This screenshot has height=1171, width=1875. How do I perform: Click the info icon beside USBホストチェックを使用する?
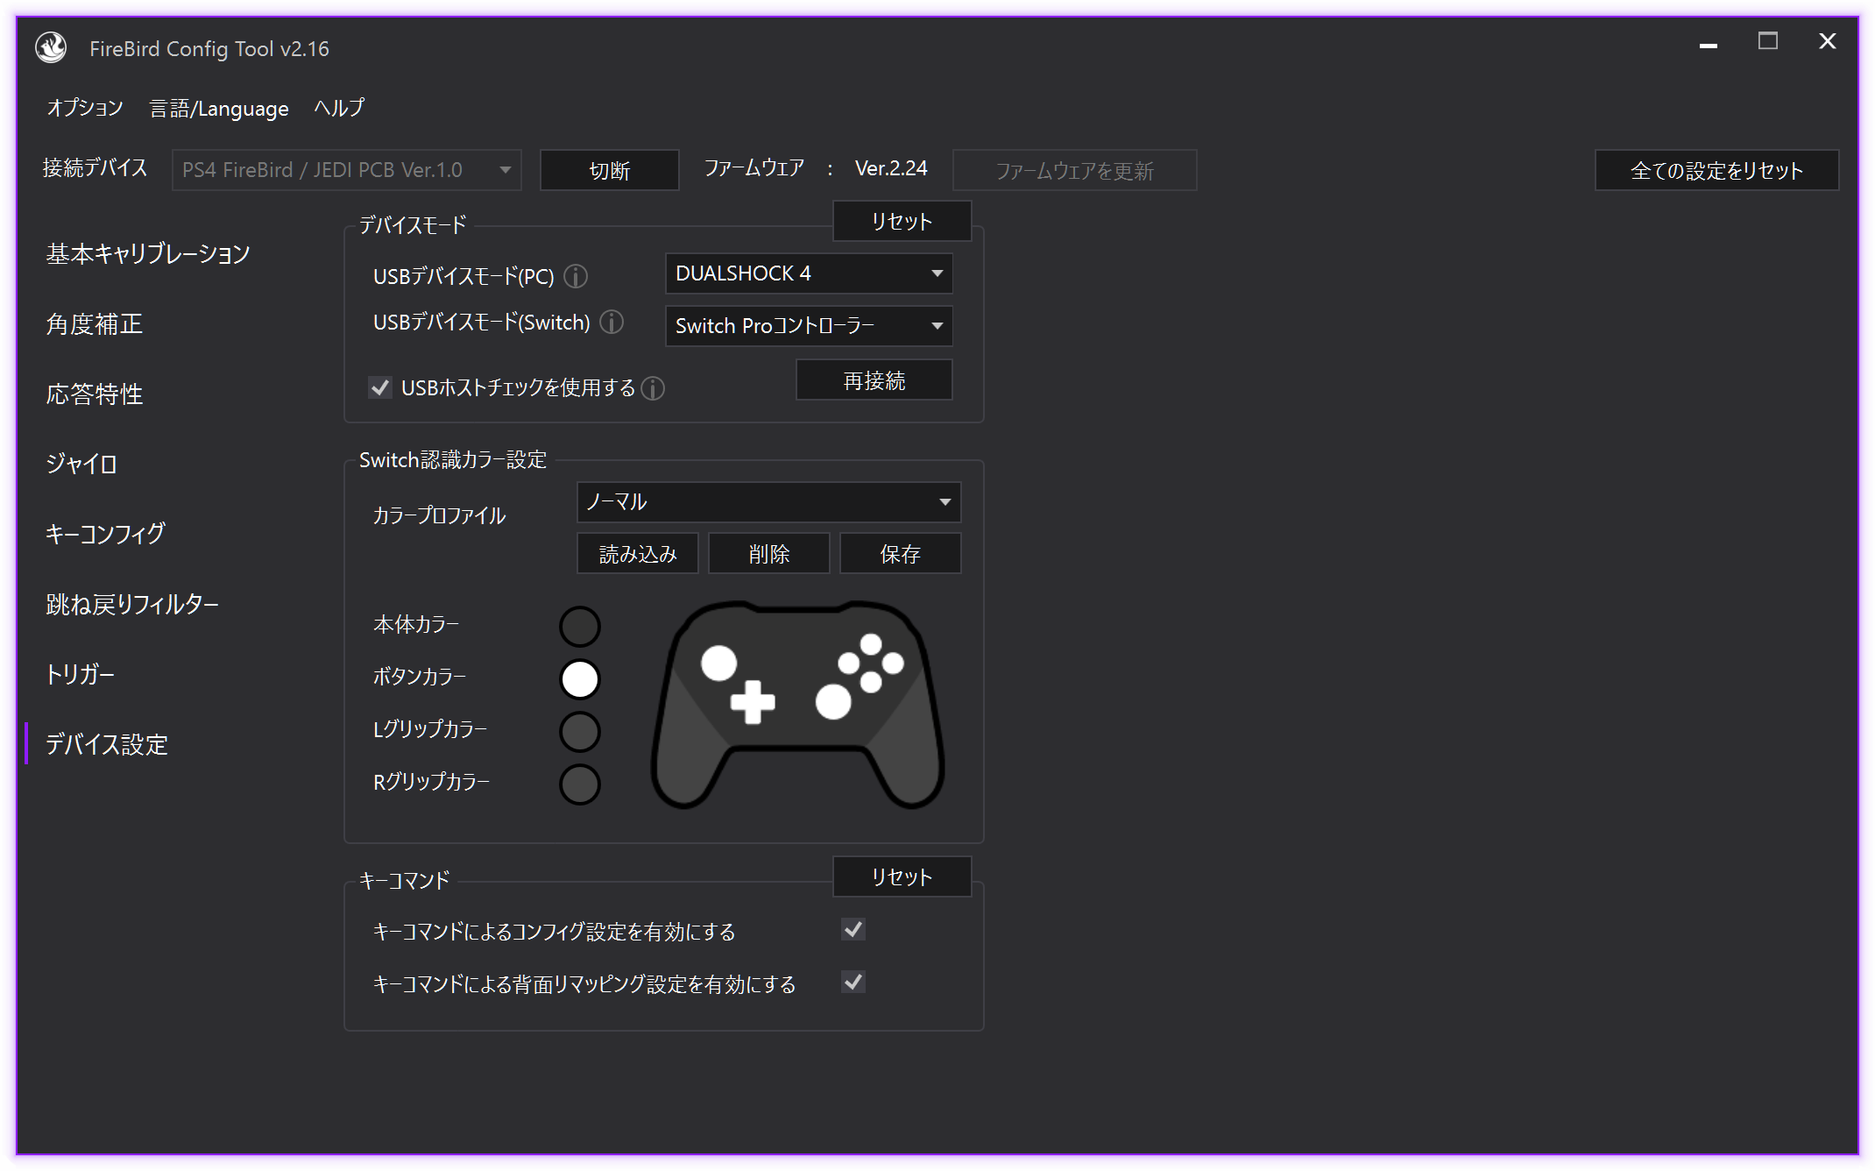652,388
